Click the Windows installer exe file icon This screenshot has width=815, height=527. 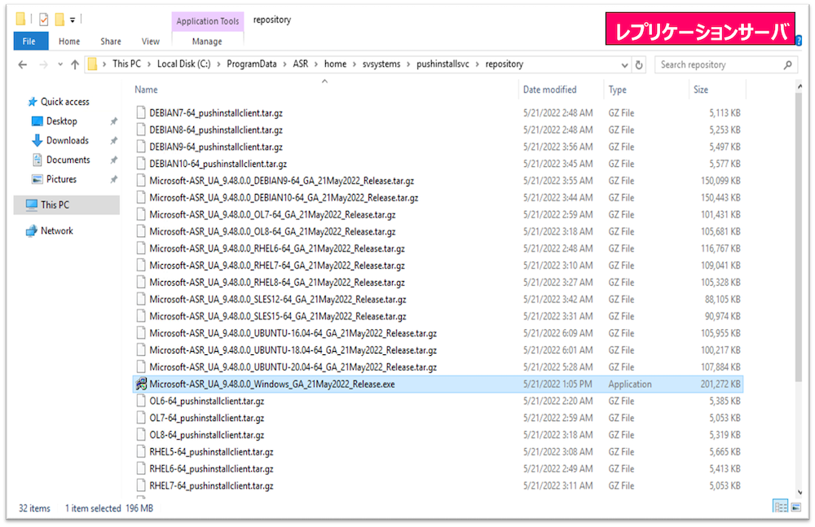pyautogui.click(x=141, y=384)
